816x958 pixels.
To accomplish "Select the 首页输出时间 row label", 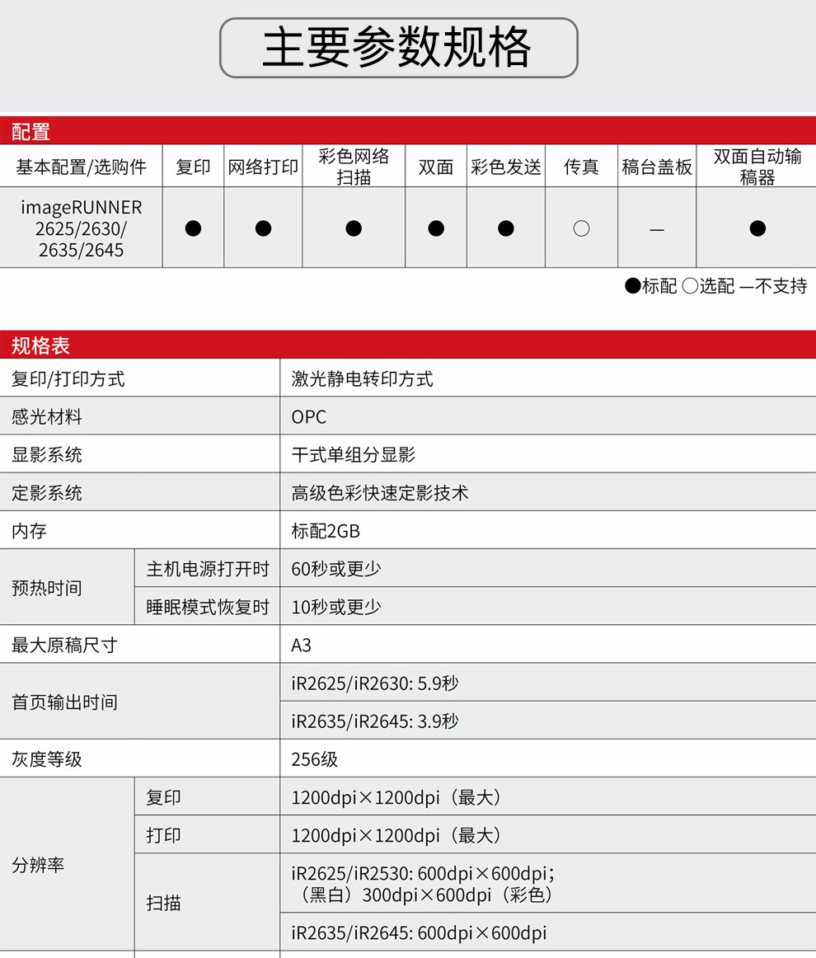I will [65, 702].
